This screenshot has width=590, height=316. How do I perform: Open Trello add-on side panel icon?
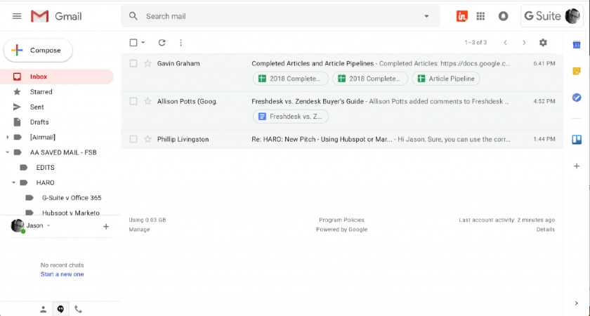577,140
